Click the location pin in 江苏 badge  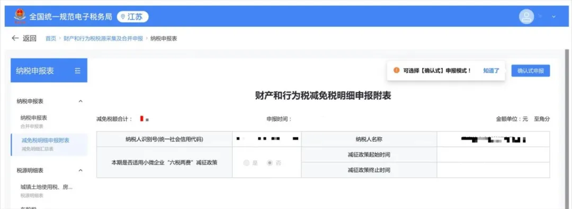123,17
